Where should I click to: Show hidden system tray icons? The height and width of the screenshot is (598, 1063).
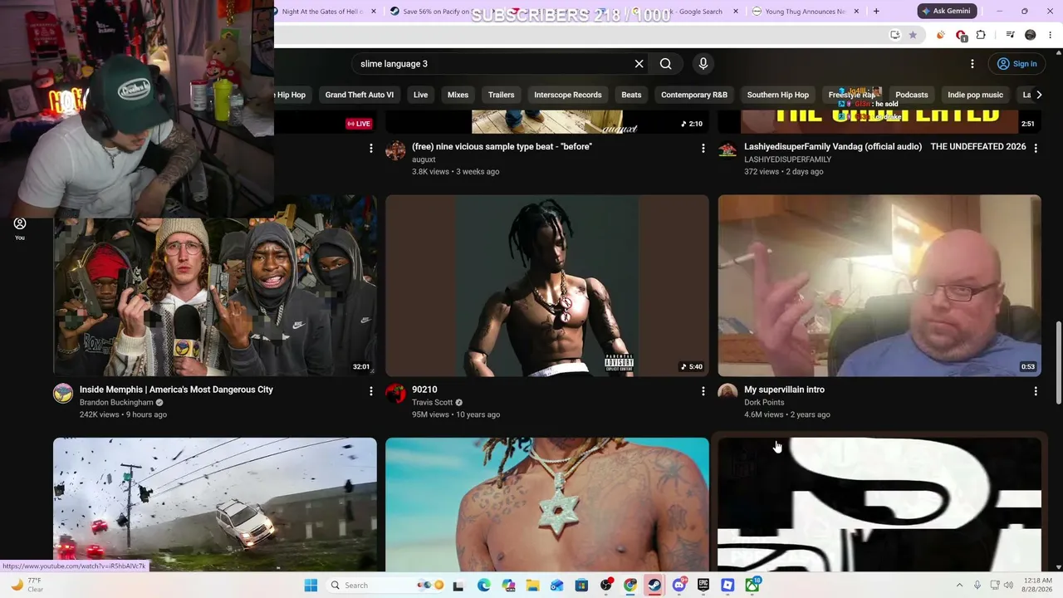coord(960,586)
